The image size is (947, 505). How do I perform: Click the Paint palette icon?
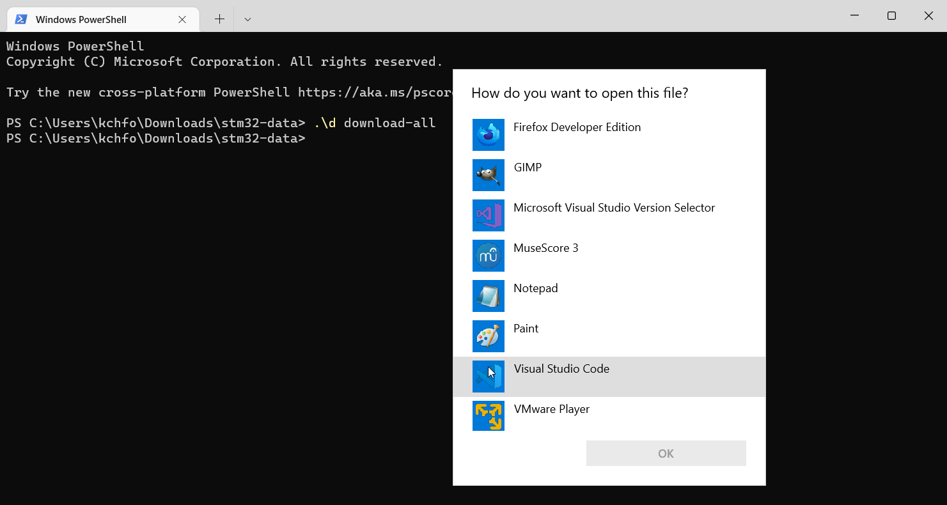click(489, 336)
